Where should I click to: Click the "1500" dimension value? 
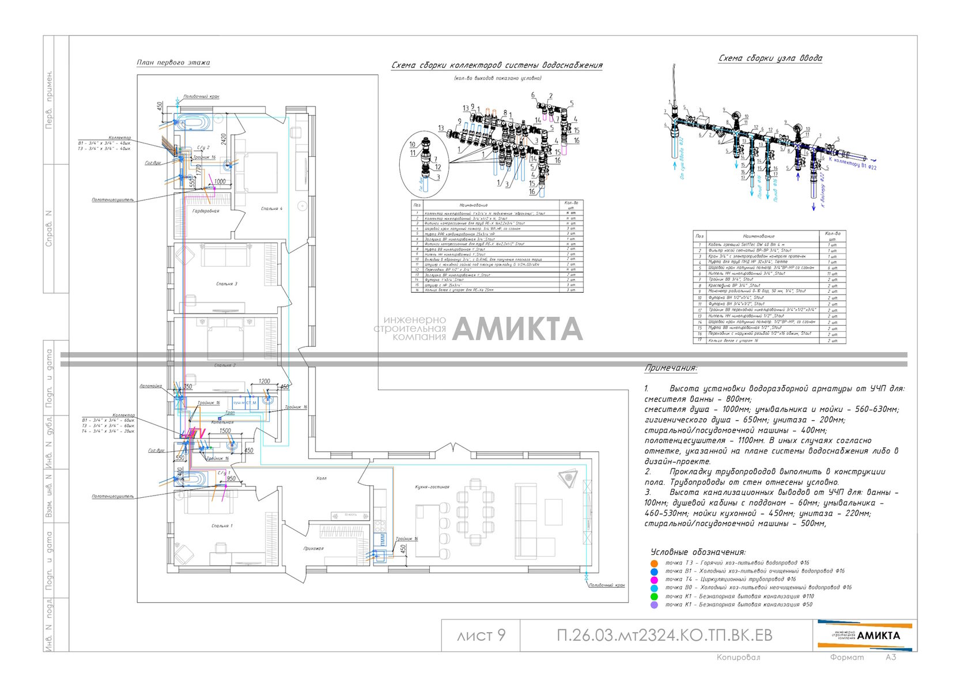(225, 430)
